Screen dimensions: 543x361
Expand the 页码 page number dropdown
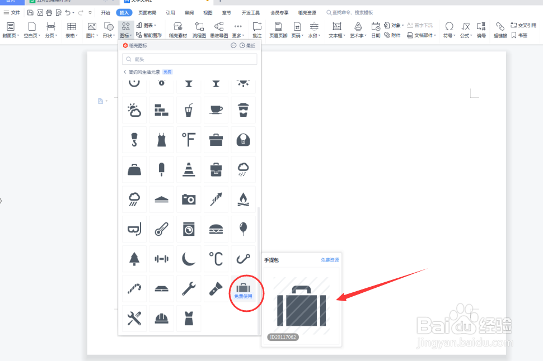(x=297, y=30)
